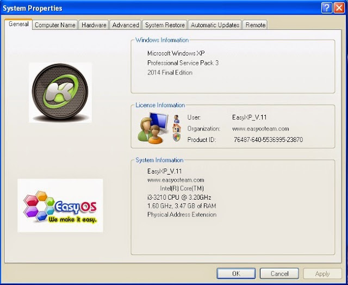Image resolution: width=348 pixels, height=285 pixels.
Task: Click the shield icon beside Product ID
Action: (x=177, y=138)
